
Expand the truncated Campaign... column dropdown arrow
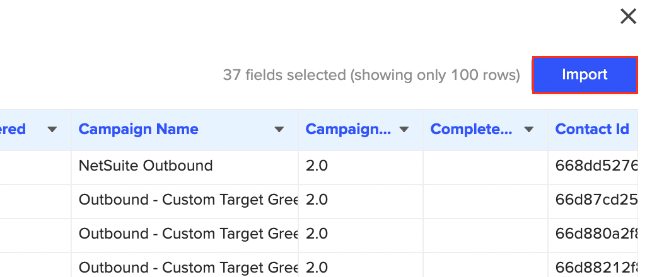click(404, 130)
